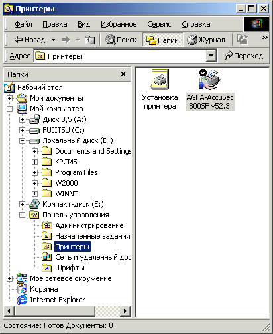273x334 pixels.
Task: Click the Move To toolbar icon
Action: click(243, 40)
